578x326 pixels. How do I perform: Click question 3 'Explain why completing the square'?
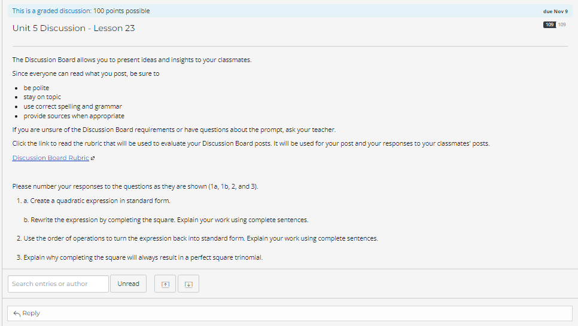(143, 257)
